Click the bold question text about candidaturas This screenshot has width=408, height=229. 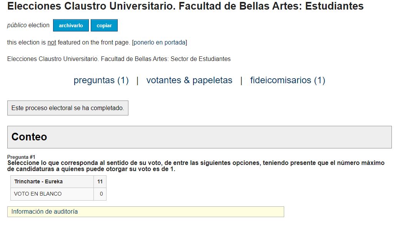pyautogui.click(x=196, y=166)
